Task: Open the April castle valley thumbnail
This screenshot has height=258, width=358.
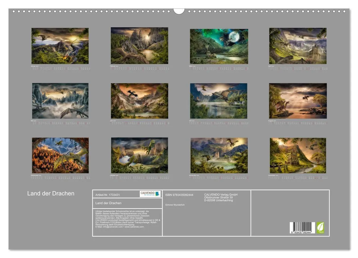Action: (298, 46)
